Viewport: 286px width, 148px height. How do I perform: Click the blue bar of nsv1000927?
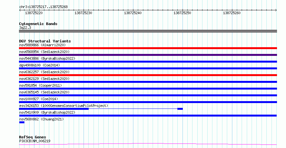(x=148, y=102)
